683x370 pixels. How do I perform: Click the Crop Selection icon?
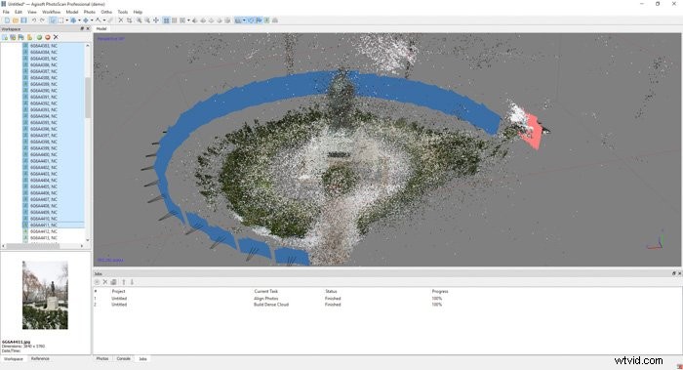pos(129,21)
